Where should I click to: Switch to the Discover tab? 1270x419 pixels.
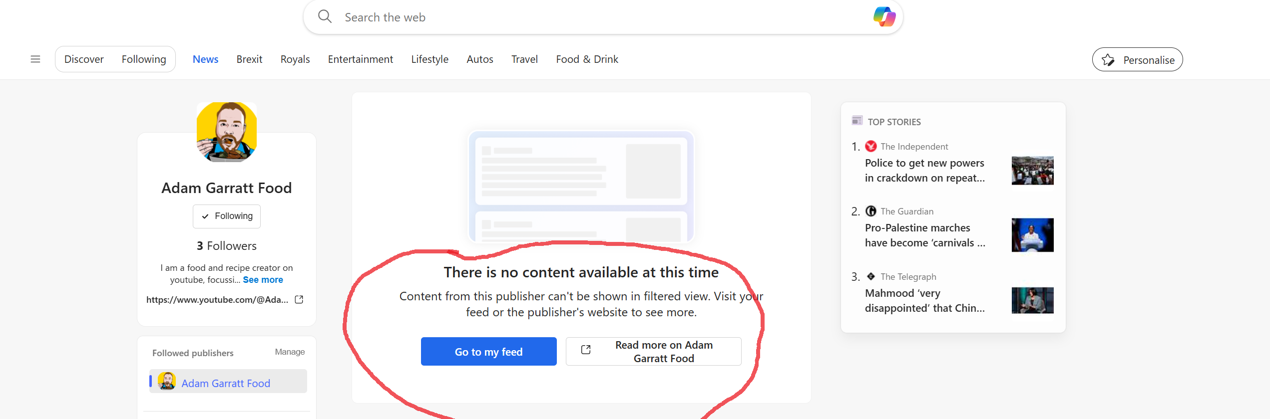(x=84, y=59)
